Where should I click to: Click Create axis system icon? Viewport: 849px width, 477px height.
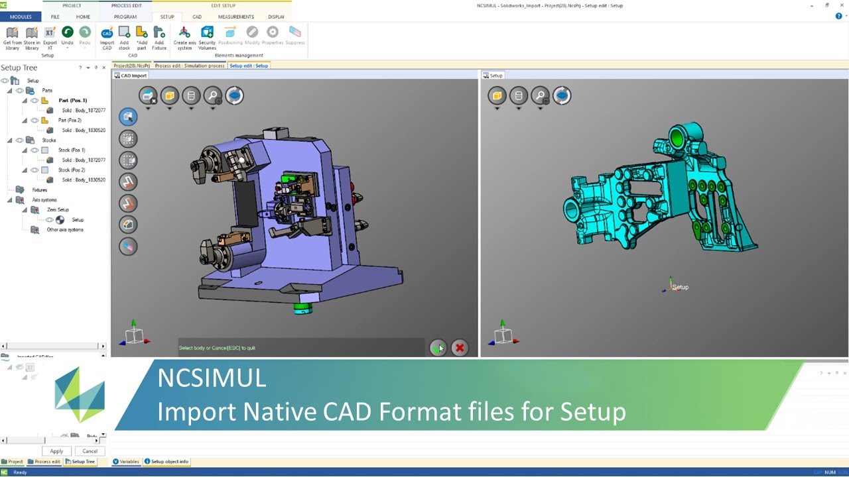point(184,32)
